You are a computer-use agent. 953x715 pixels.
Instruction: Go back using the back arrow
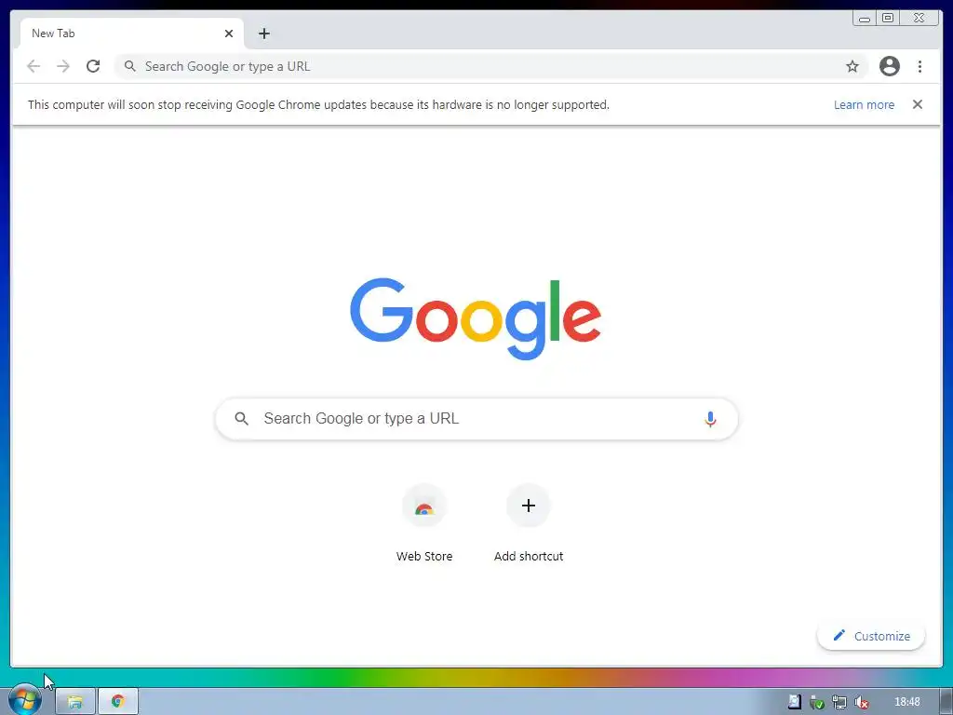34,66
